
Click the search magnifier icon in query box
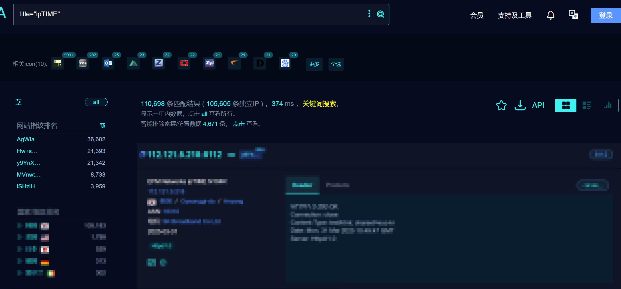pyautogui.click(x=380, y=14)
